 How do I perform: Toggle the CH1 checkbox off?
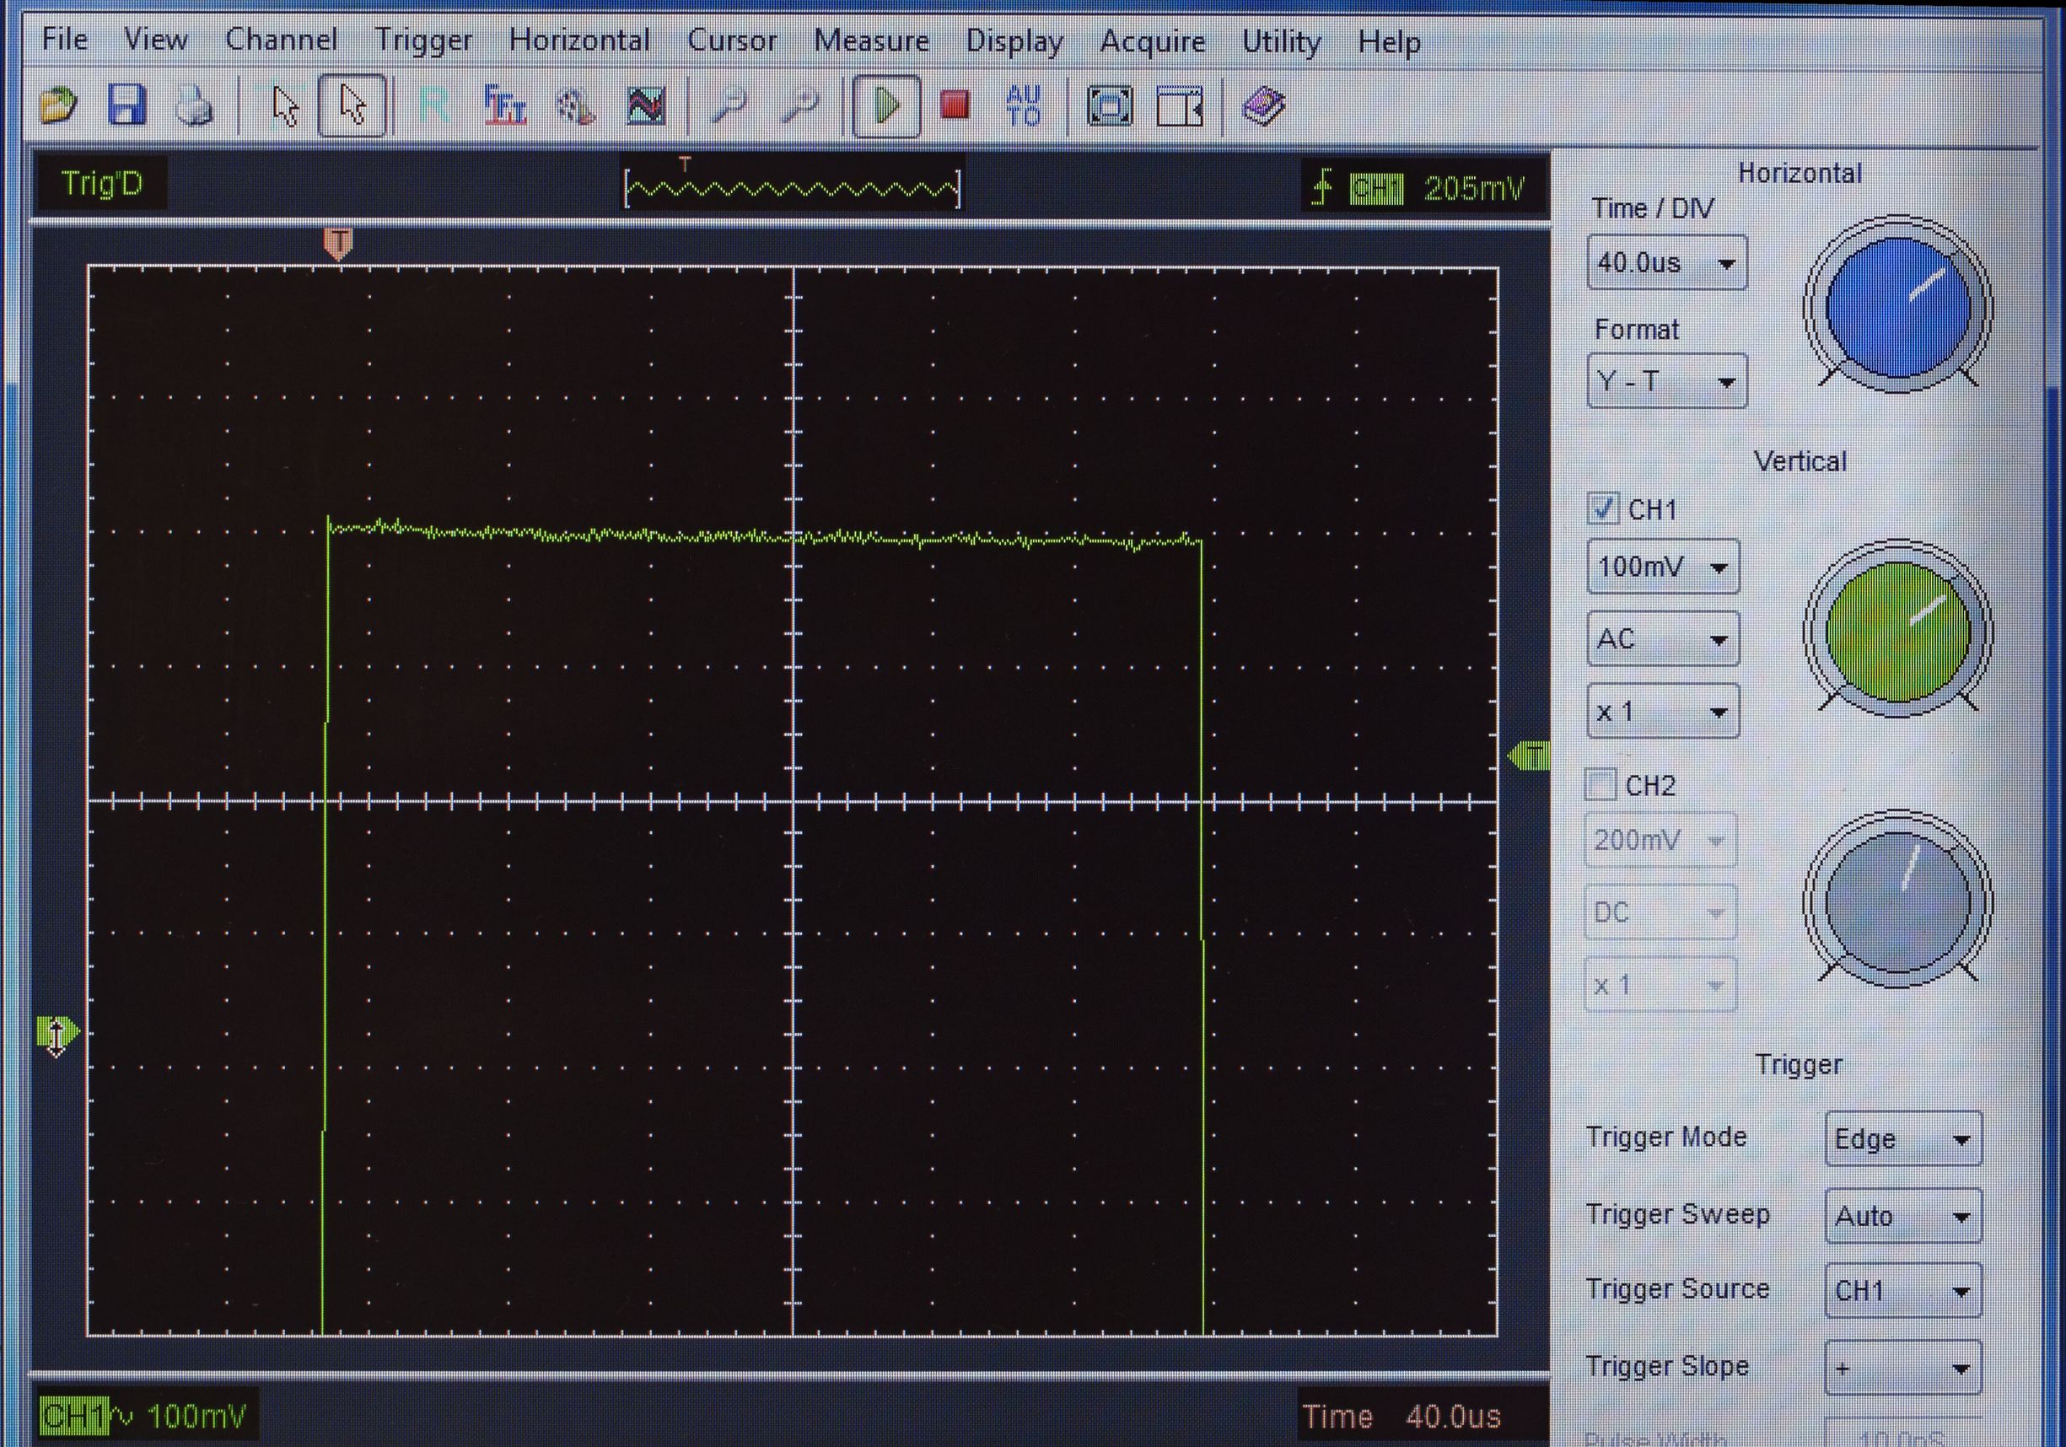pos(1602,509)
